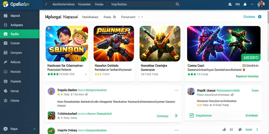
Task: Click the Uegolke Dakan avatar icon
Action: pyautogui.click(x=51, y=131)
